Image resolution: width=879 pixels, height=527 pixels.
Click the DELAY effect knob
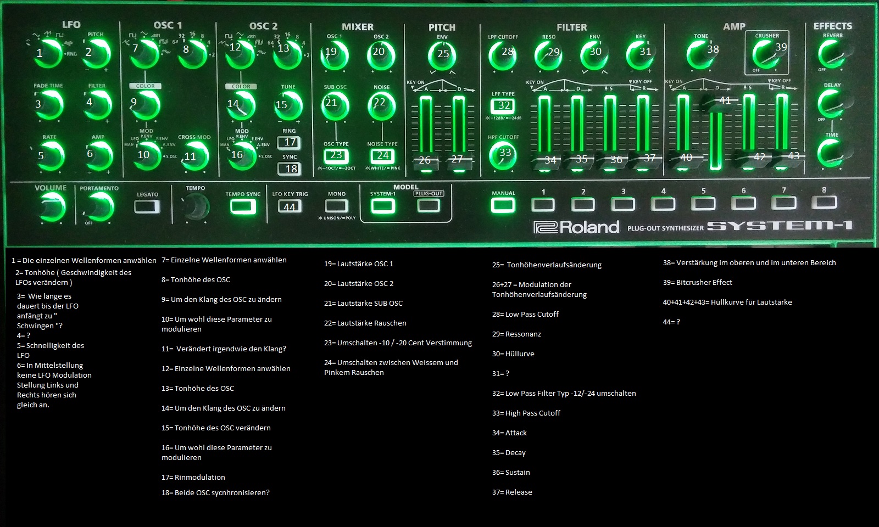point(832,103)
